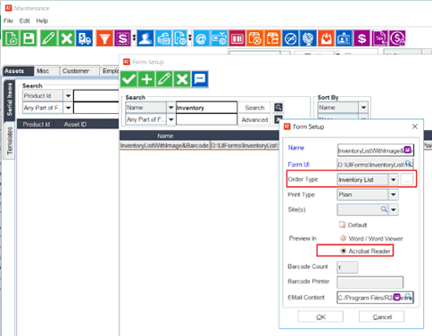Click the blue card with gear icon
The width and height of the screenshot is (432, 336).
[219, 38]
